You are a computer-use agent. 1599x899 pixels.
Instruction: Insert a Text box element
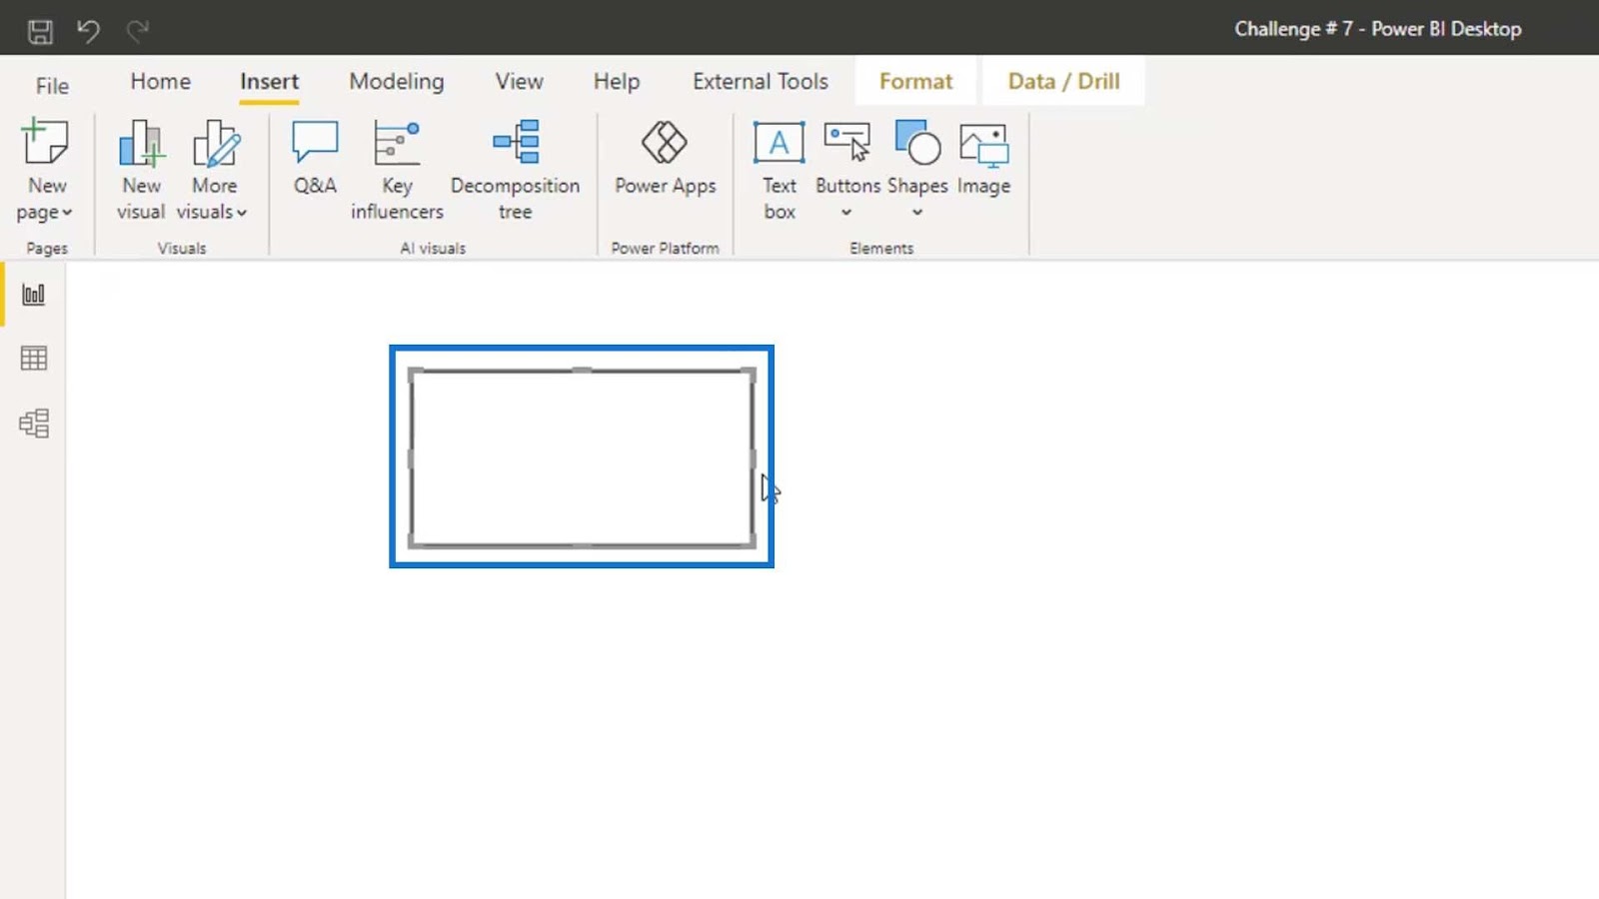tap(780, 170)
